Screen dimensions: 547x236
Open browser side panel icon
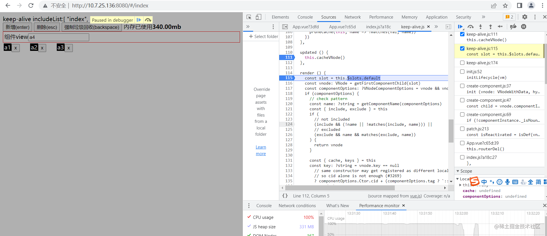pyautogui.click(x=519, y=5)
